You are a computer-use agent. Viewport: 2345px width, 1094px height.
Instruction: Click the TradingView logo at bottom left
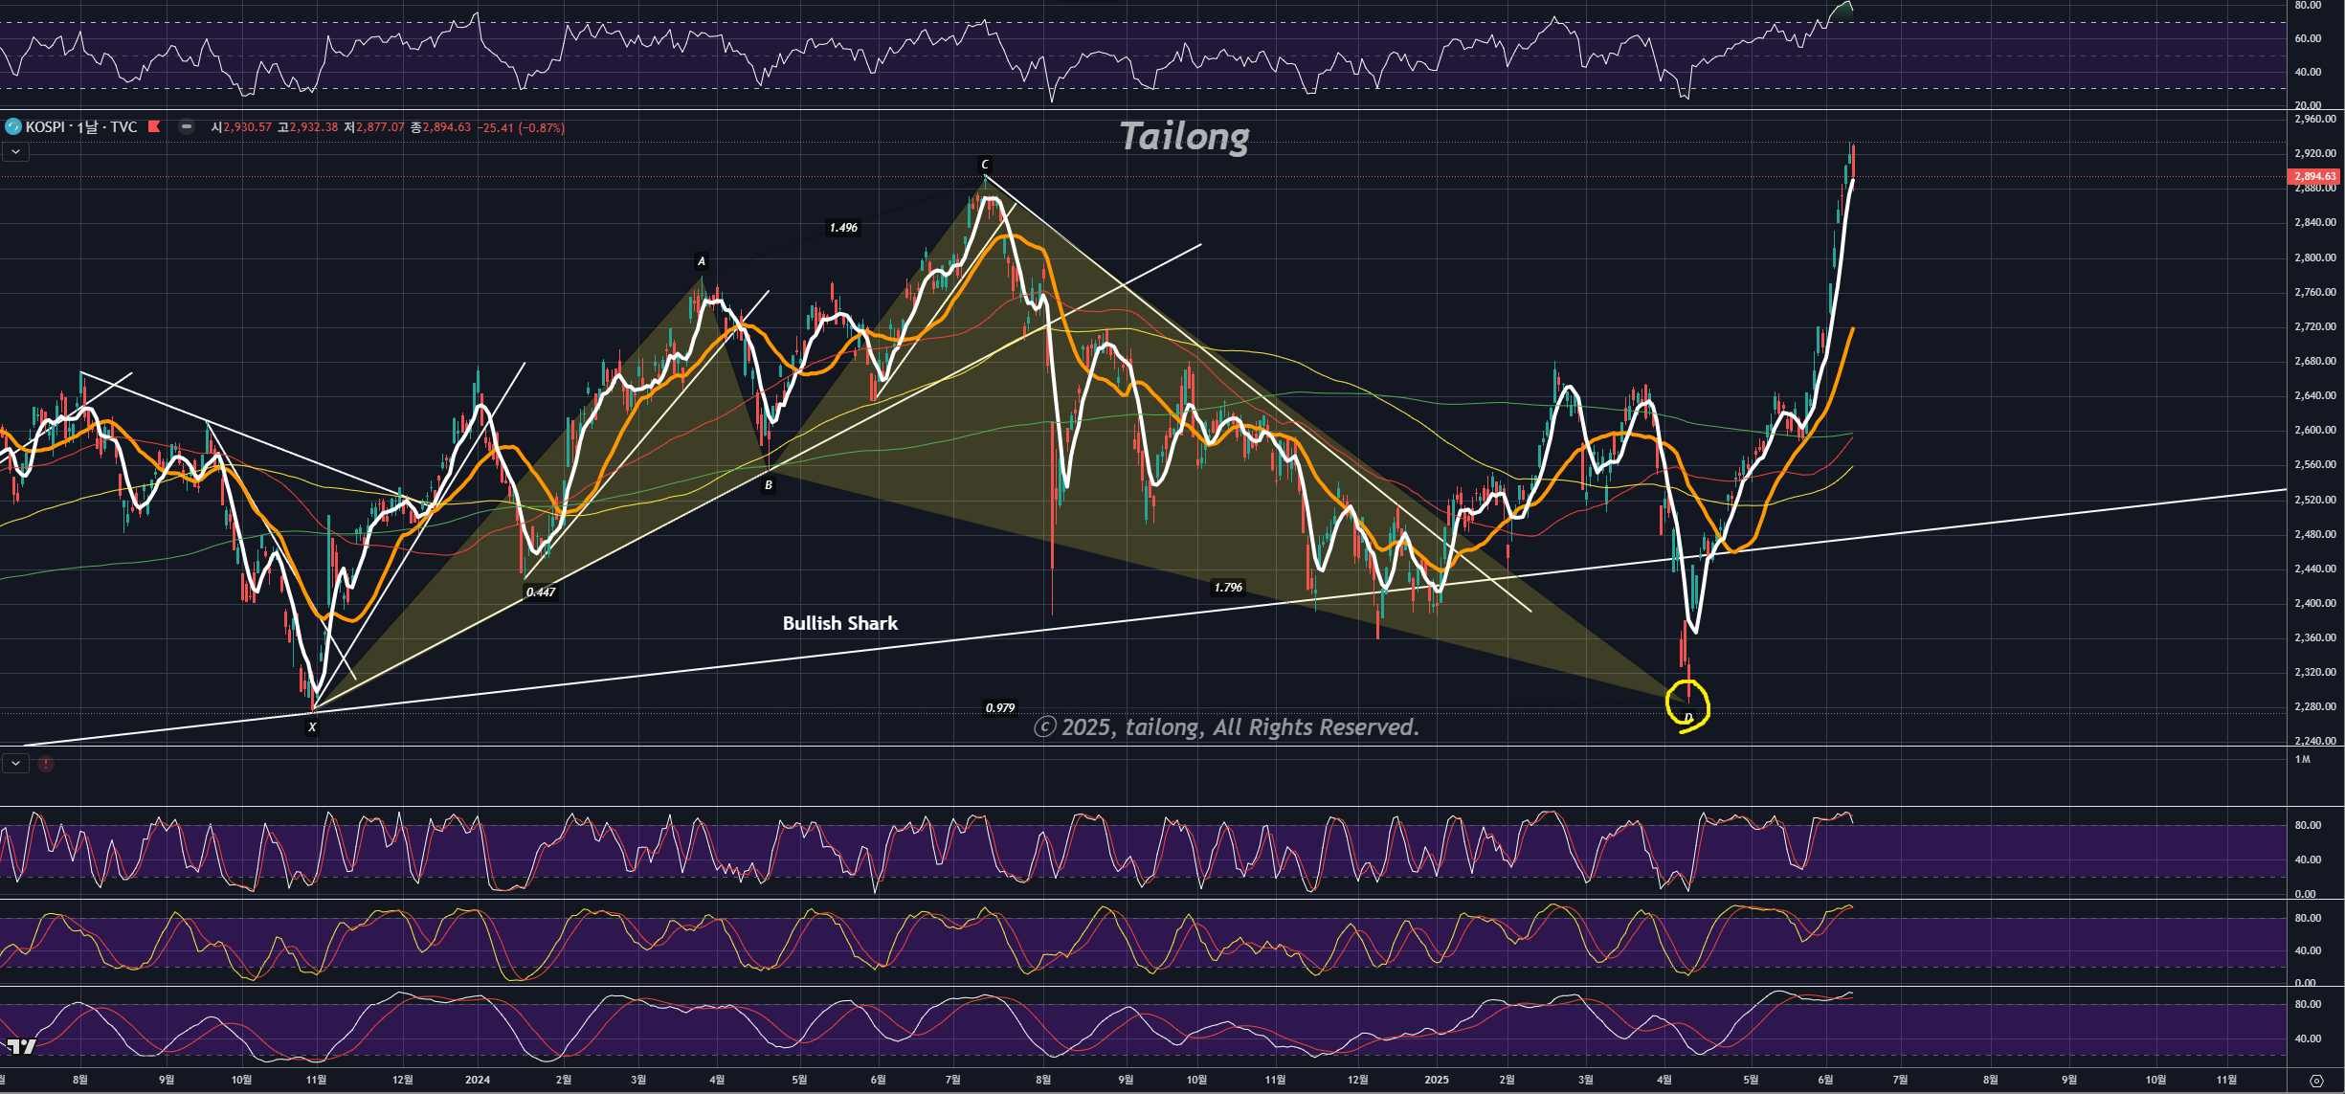(x=20, y=1046)
